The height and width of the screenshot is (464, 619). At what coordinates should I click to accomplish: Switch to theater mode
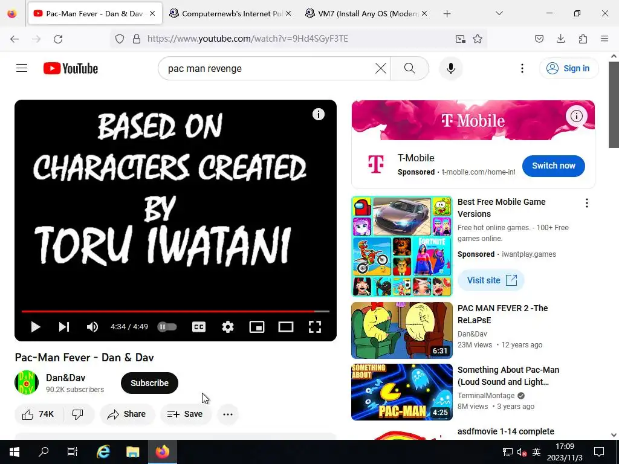click(x=286, y=327)
